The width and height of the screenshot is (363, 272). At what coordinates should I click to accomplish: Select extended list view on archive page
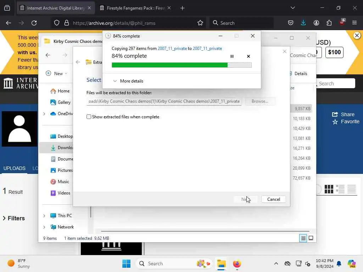[340, 189]
